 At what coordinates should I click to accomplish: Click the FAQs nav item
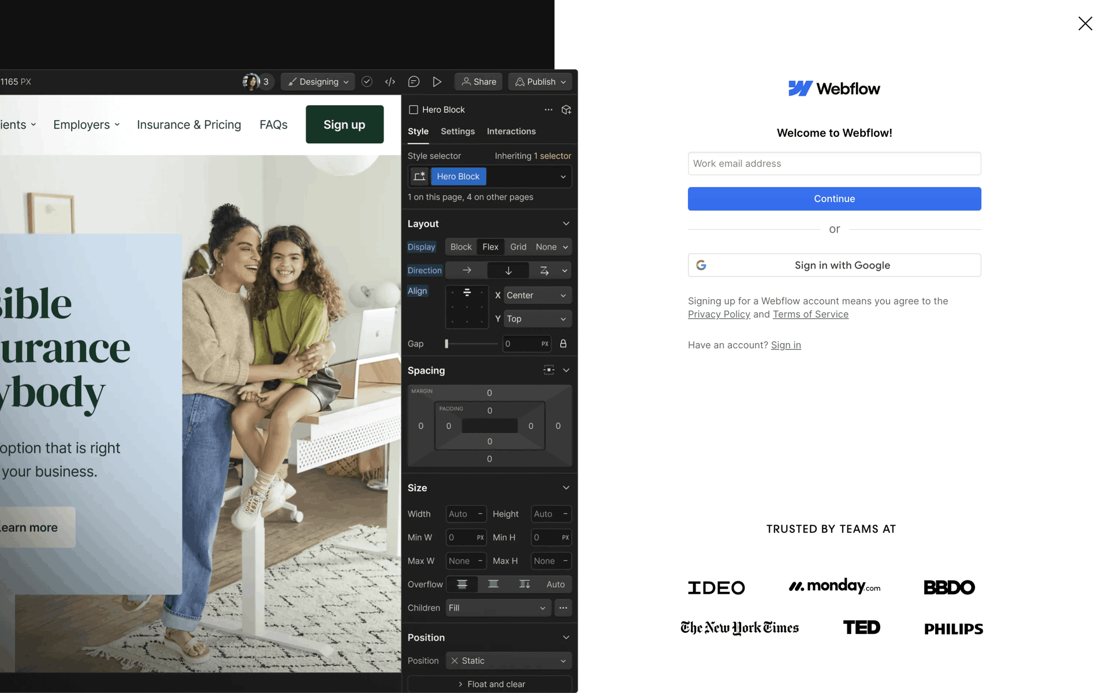(274, 125)
